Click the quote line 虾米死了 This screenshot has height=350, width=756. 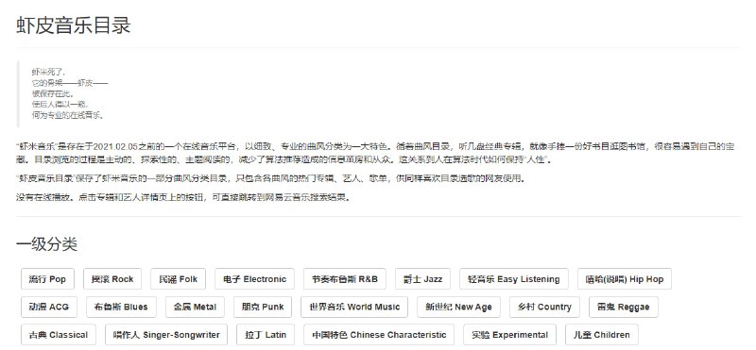click(x=48, y=73)
